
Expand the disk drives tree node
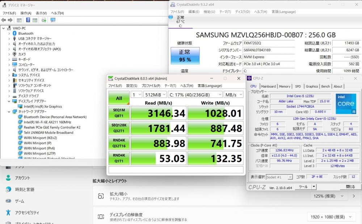point(9,96)
